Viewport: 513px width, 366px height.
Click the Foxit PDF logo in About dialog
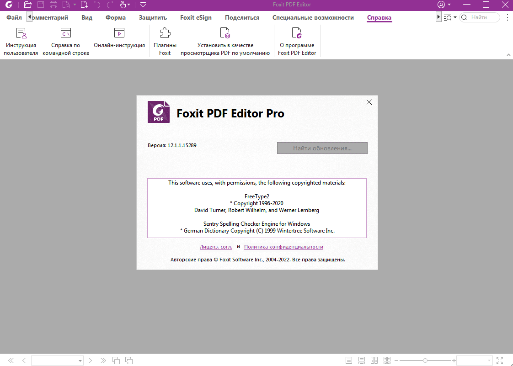click(x=159, y=112)
